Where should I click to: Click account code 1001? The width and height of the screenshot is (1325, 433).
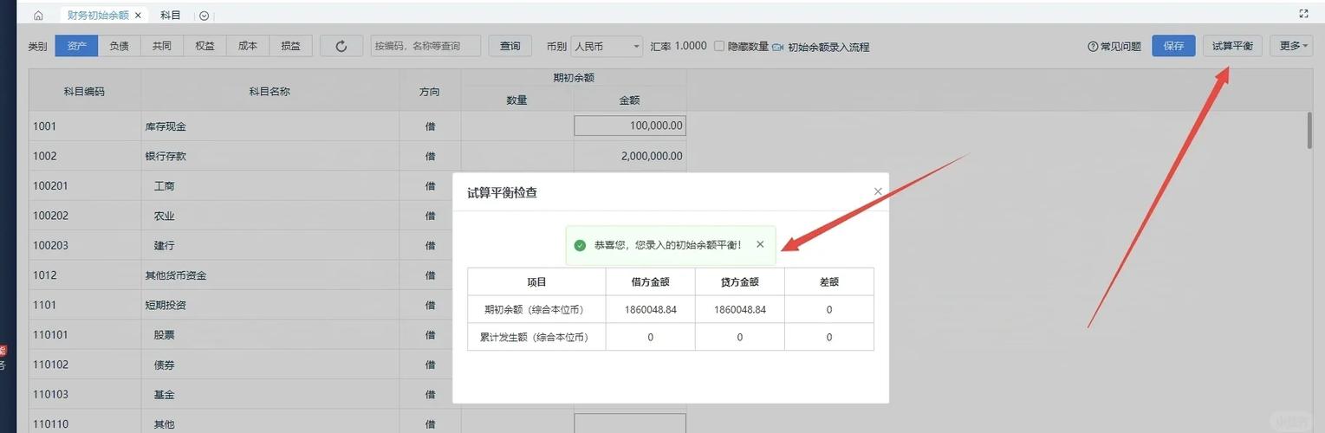coord(45,126)
